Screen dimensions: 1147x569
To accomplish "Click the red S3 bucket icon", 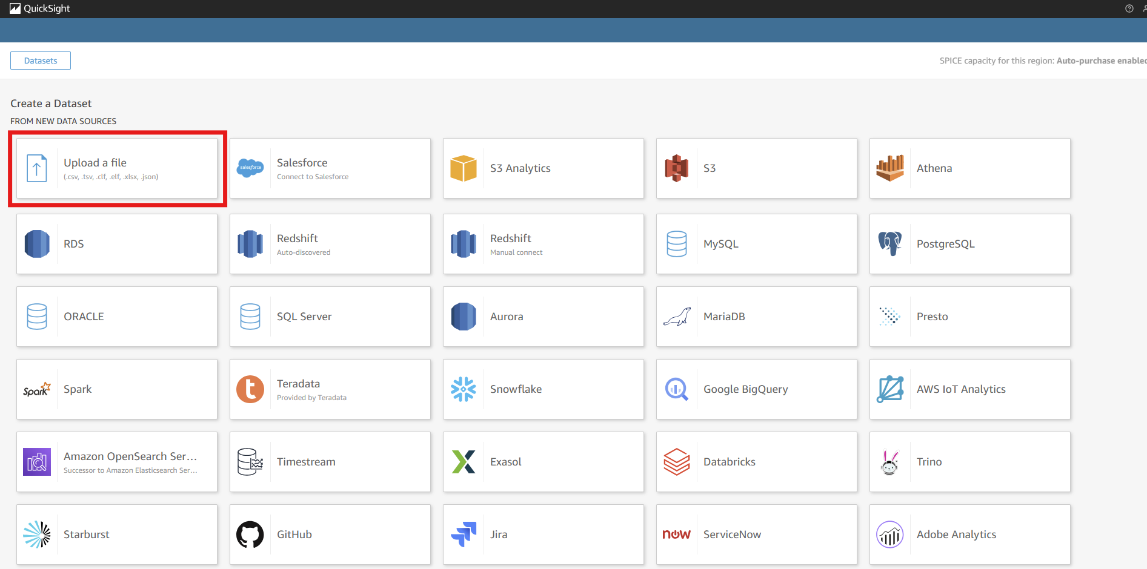I will (x=677, y=168).
